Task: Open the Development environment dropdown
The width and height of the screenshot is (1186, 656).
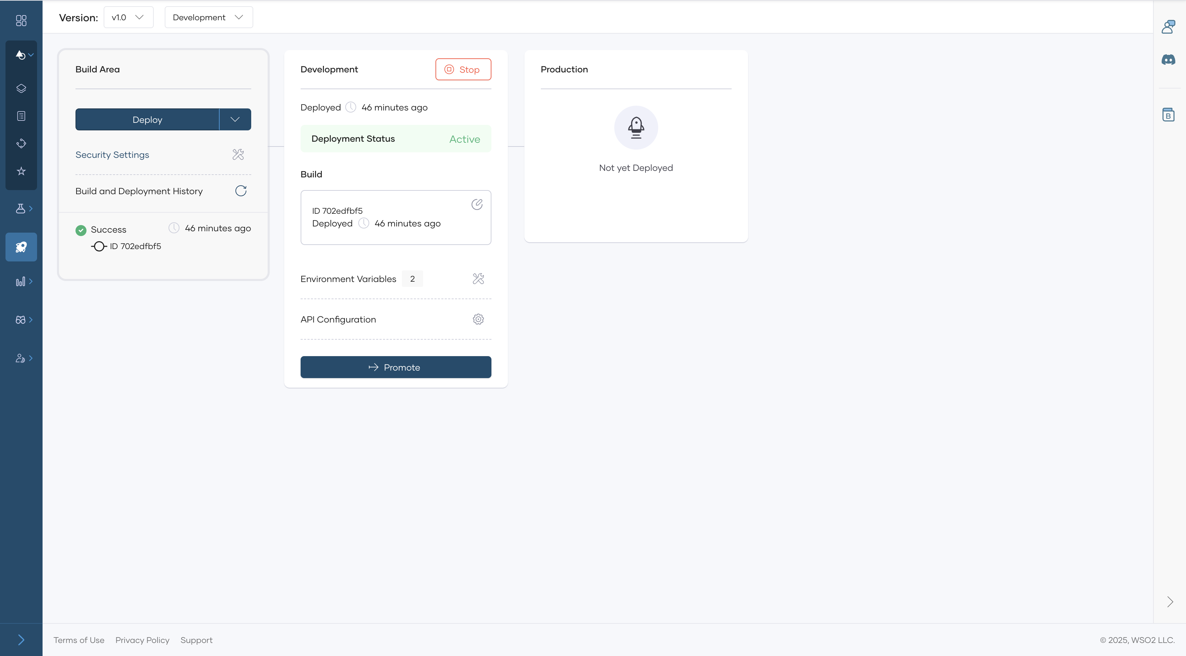Action: coord(208,17)
